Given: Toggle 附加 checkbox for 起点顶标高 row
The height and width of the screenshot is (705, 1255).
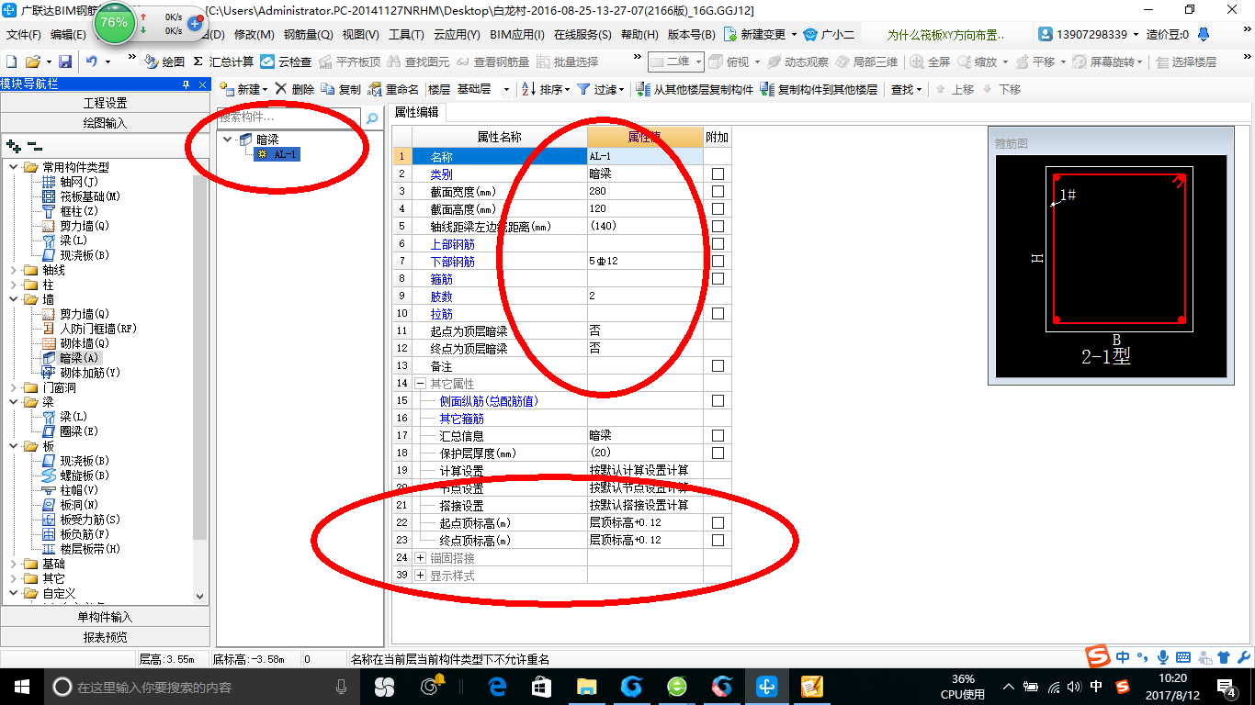Looking at the screenshot, I should point(718,522).
